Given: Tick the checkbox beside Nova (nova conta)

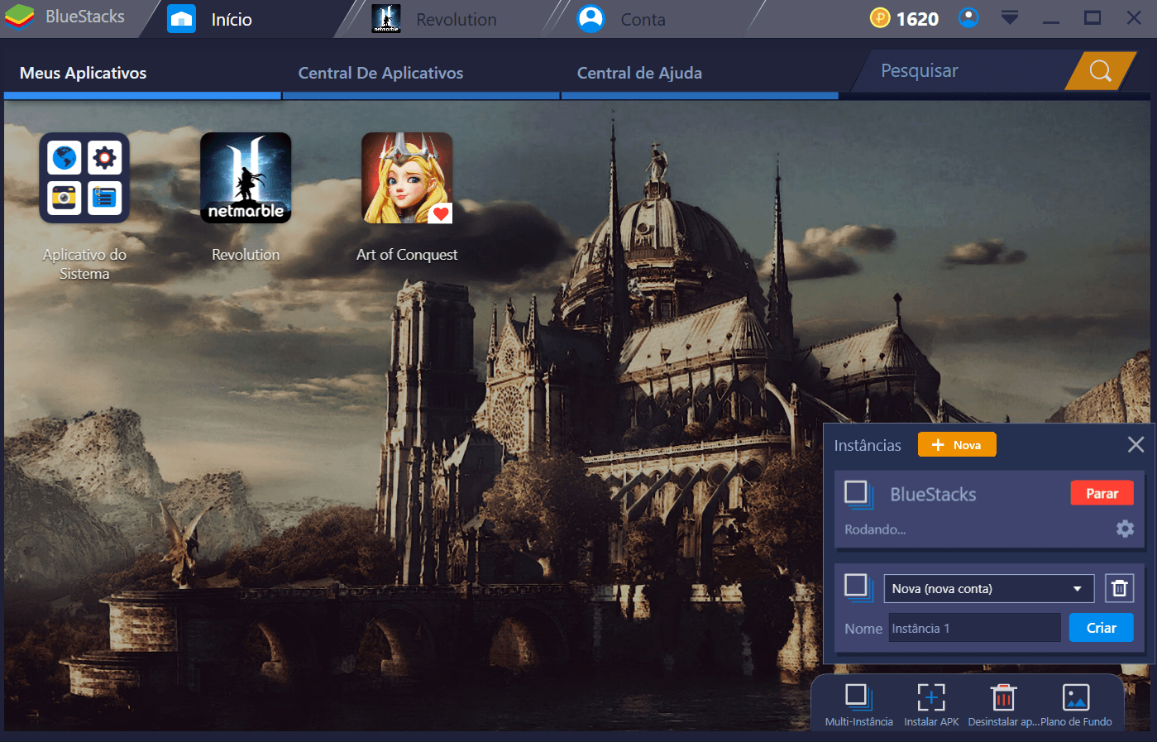Looking at the screenshot, I should 858,587.
